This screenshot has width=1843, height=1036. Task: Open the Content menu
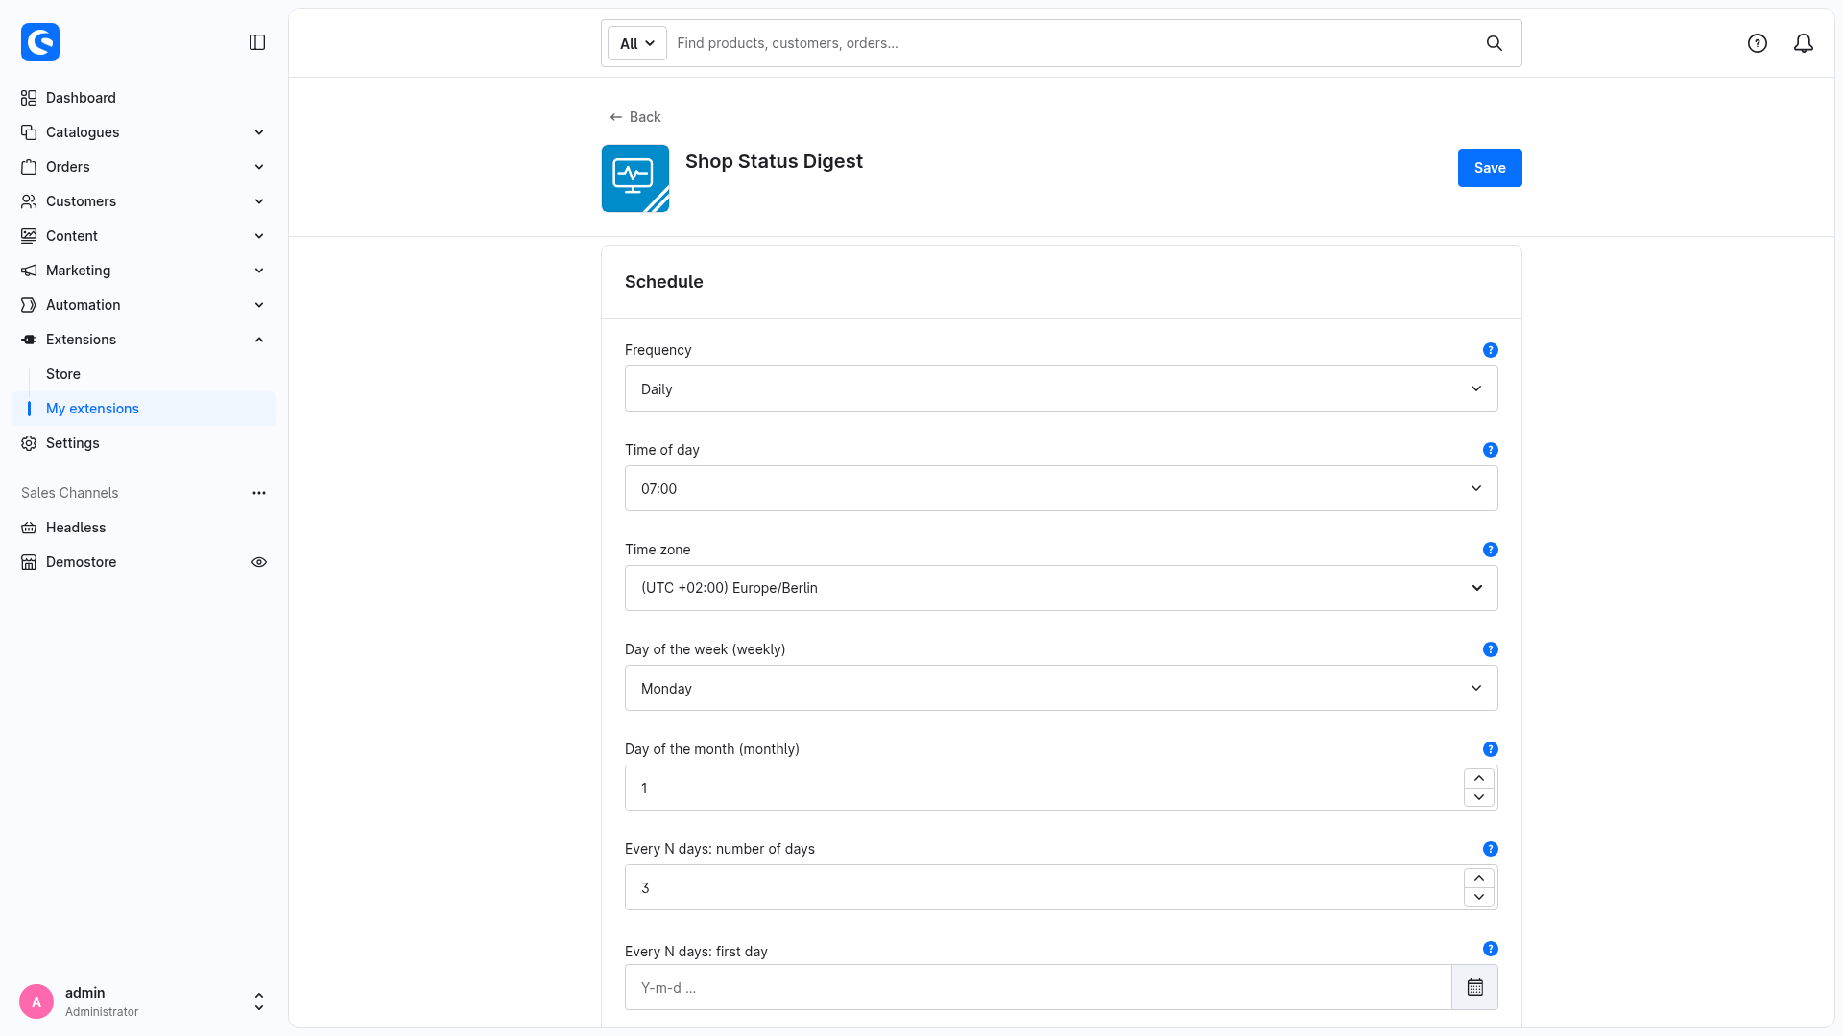[x=144, y=236]
